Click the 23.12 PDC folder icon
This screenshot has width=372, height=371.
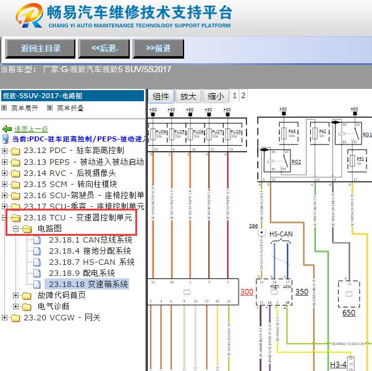15,151
